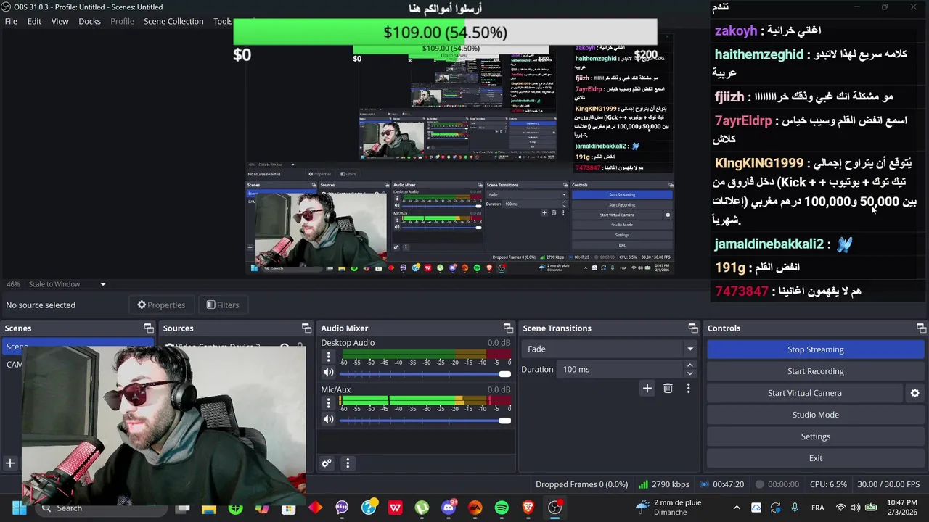Decrease transition duration with down arrow
Viewport: 929px width, 522px height.
690,373
